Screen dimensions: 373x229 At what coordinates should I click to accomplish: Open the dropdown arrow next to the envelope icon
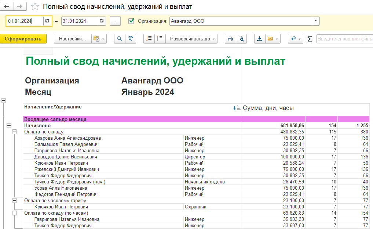tap(277, 39)
